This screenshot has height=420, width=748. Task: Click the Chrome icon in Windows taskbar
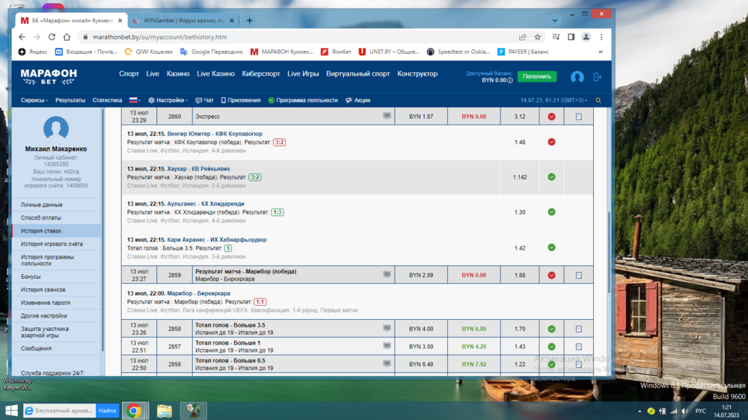pos(134,410)
